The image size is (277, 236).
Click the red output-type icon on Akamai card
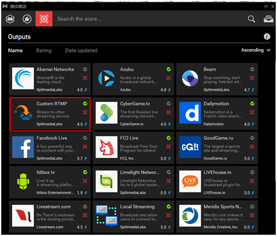(85, 78)
